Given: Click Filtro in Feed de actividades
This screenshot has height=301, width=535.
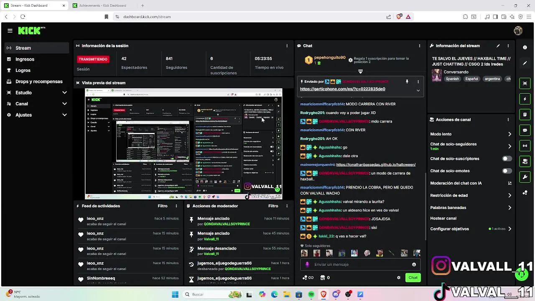Looking at the screenshot, I should pyautogui.click(x=163, y=206).
